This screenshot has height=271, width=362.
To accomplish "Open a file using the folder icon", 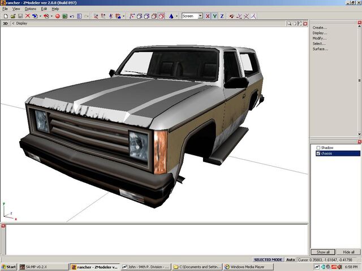I will click(13, 16).
